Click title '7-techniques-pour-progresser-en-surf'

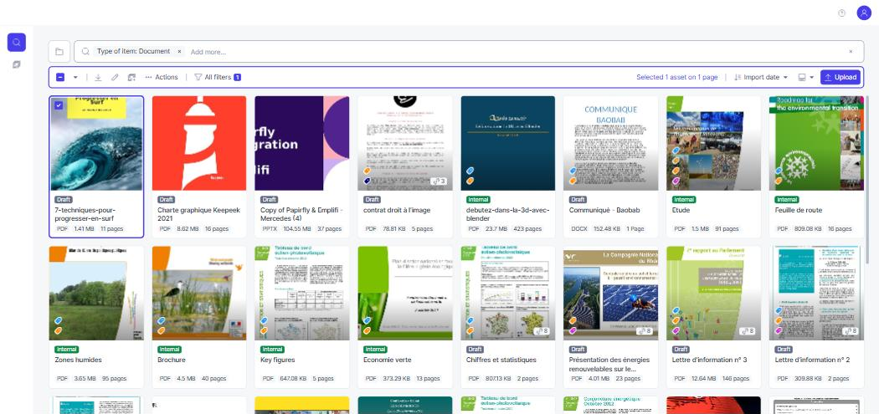click(85, 214)
